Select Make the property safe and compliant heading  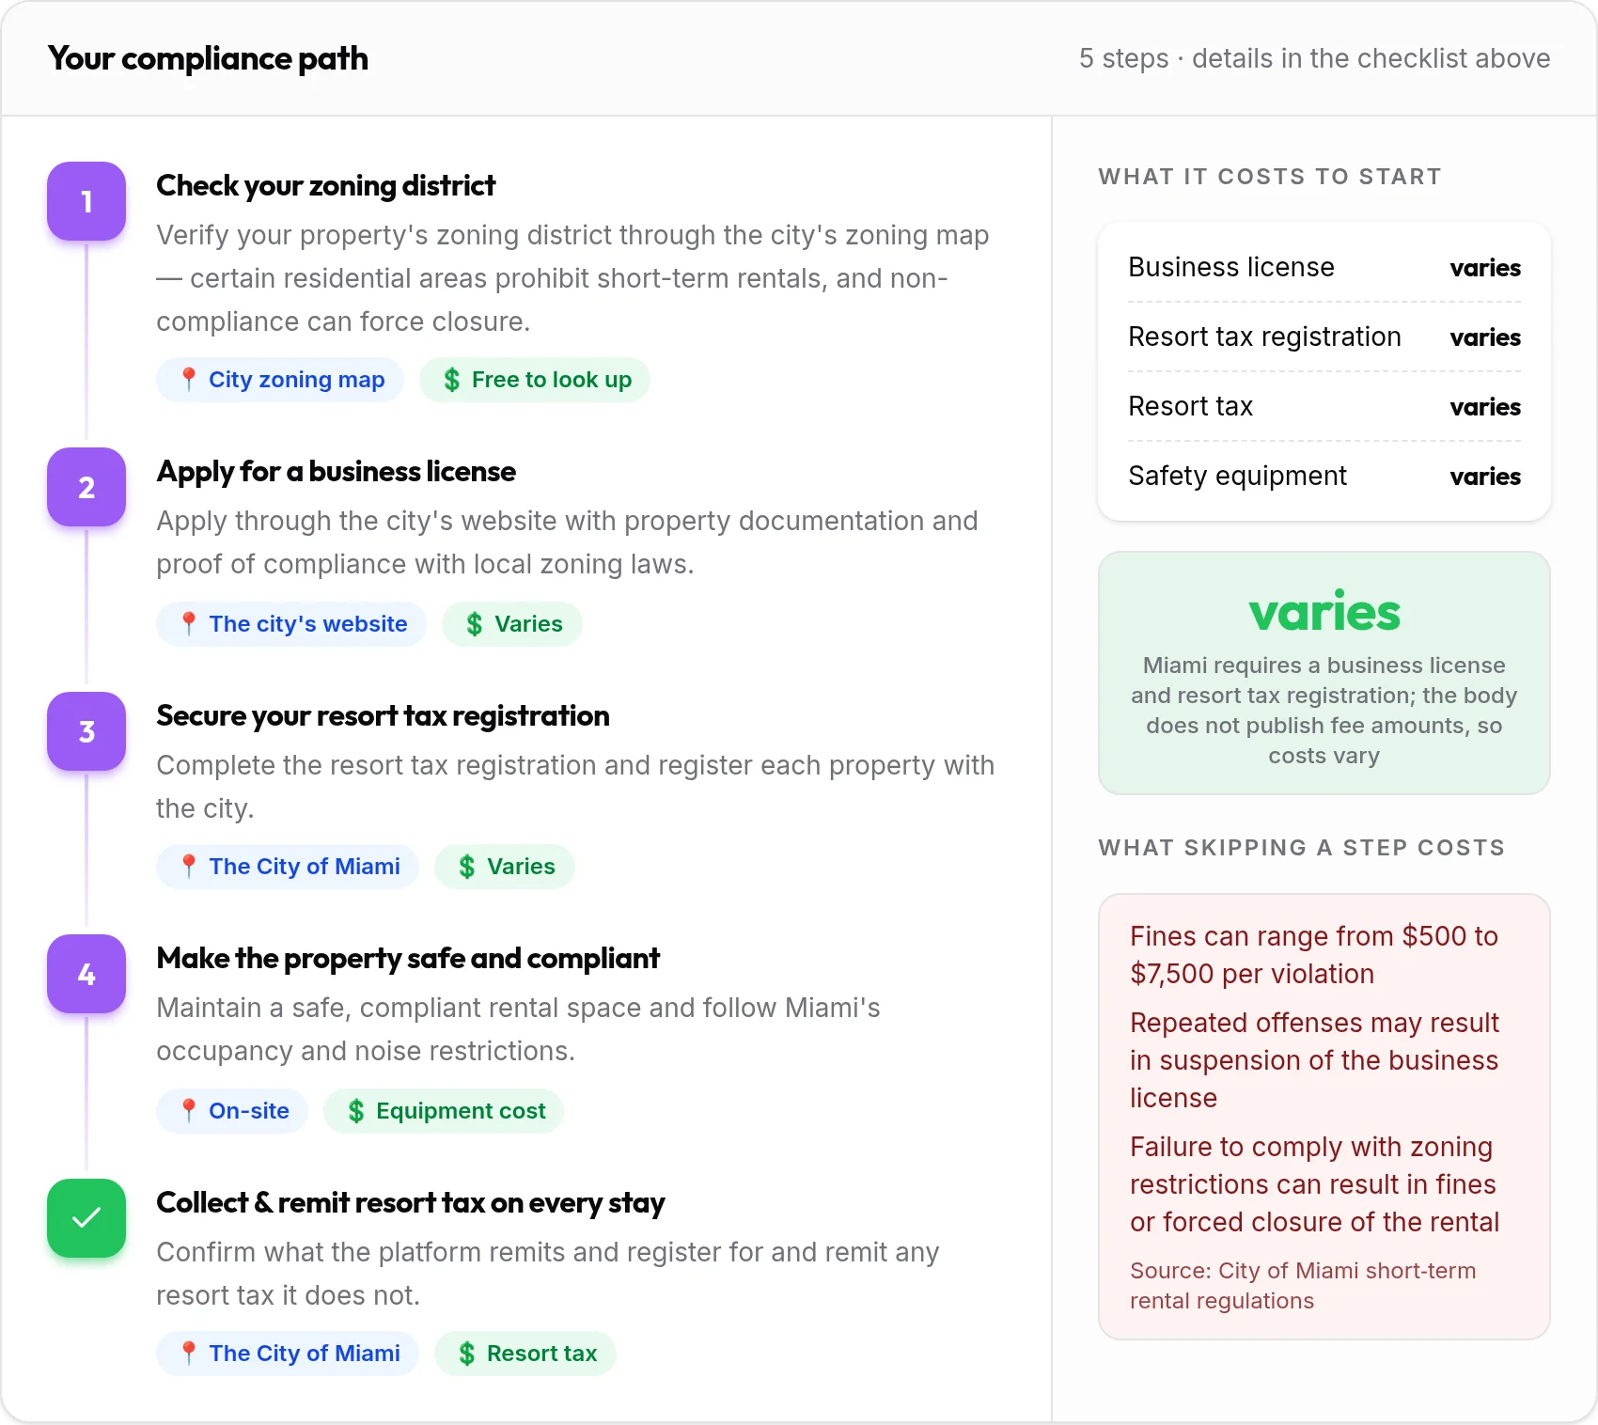point(408,959)
